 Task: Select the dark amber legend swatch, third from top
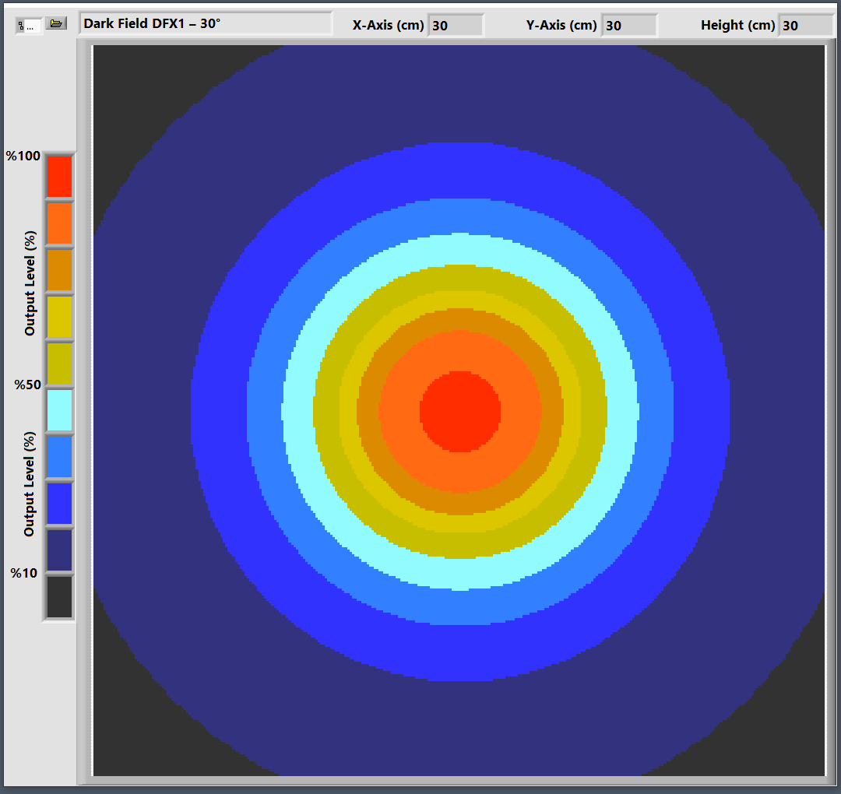[59, 270]
